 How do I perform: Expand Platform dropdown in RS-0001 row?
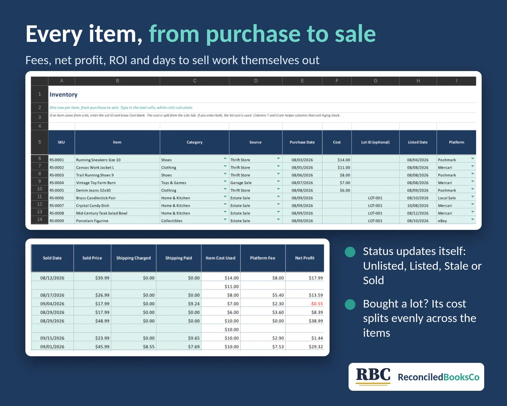point(472,159)
